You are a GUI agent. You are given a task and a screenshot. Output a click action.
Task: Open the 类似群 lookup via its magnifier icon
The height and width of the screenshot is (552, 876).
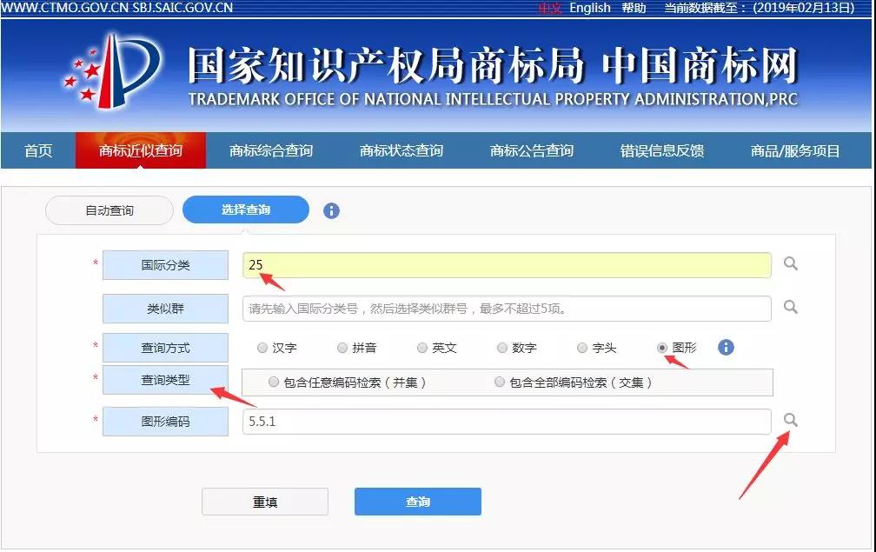(x=790, y=308)
